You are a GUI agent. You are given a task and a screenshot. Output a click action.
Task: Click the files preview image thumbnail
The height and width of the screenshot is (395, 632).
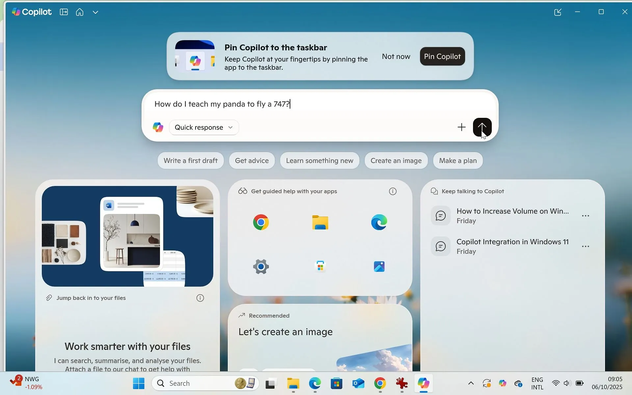point(127,236)
